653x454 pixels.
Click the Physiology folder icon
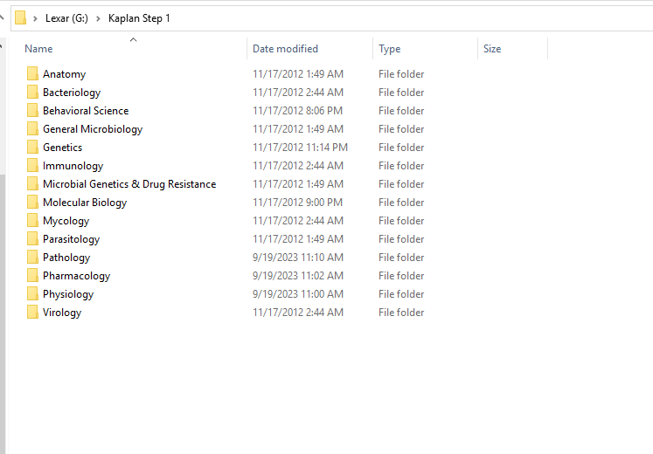(x=32, y=293)
